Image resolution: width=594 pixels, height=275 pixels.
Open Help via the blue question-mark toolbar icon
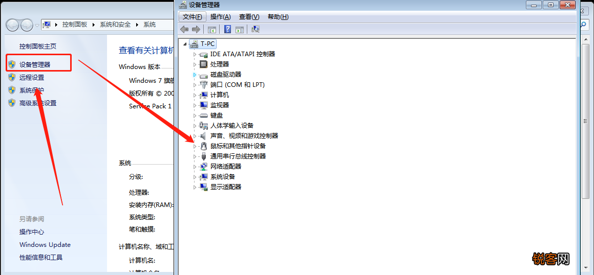coord(228,29)
